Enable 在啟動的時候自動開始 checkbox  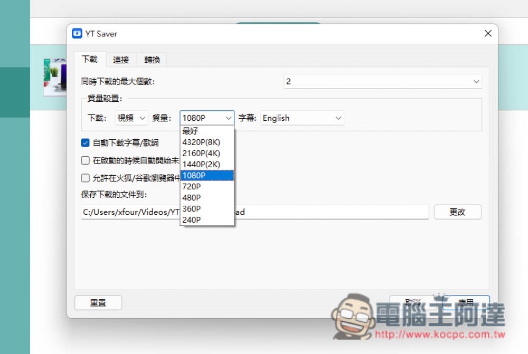[x=85, y=160]
